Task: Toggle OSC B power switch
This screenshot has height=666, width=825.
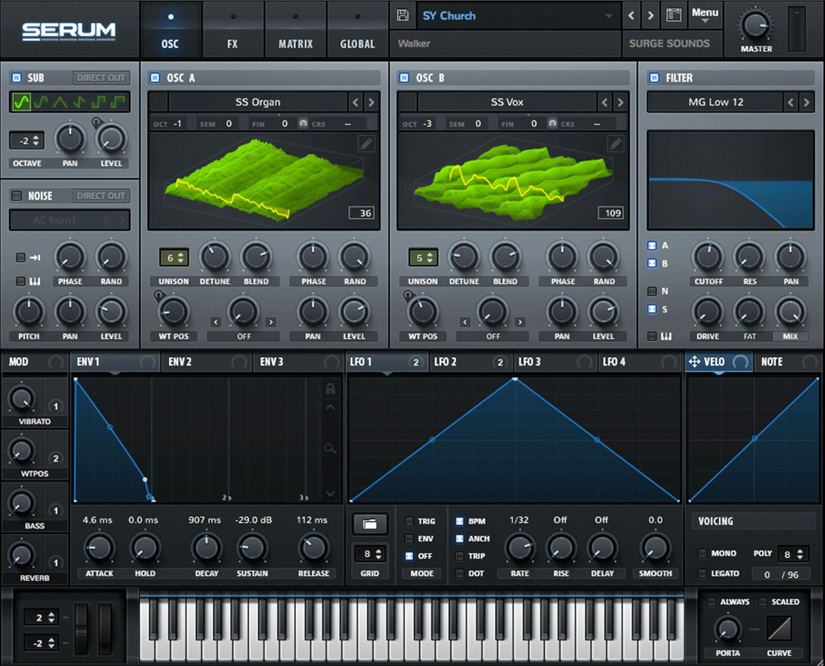Action: (x=404, y=77)
